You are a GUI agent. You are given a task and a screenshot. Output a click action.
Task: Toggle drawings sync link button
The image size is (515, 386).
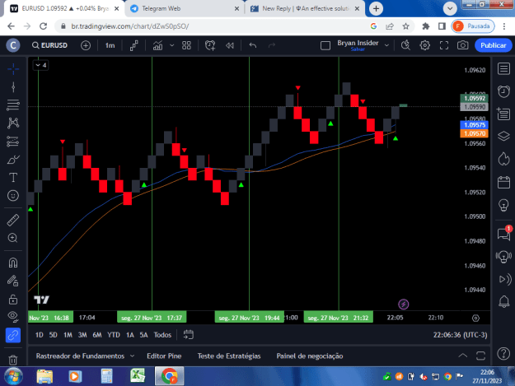click(x=13, y=335)
